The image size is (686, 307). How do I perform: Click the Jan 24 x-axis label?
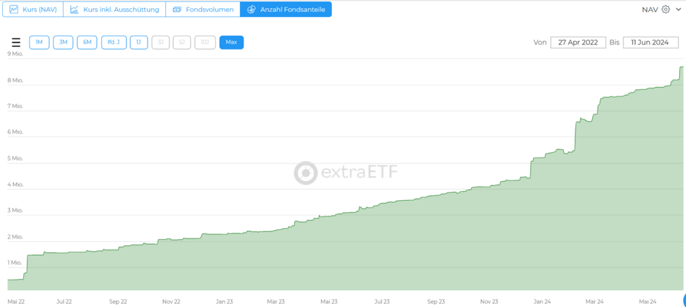click(542, 301)
